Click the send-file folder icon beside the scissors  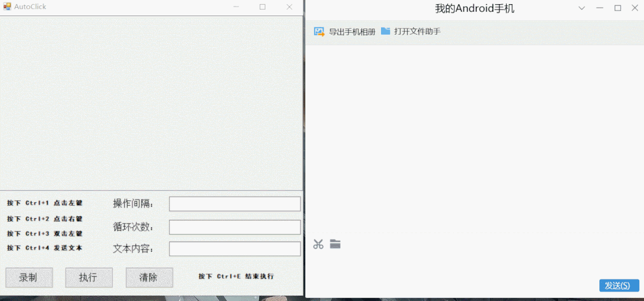tap(335, 244)
